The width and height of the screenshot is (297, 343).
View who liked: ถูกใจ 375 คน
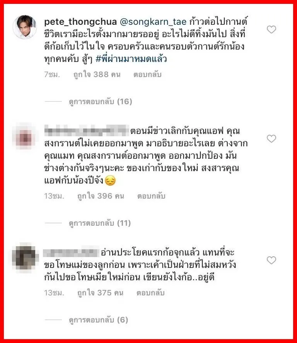(x=100, y=293)
